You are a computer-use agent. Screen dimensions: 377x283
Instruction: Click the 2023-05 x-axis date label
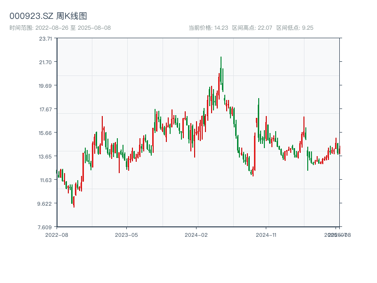click(x=126, y=234)
